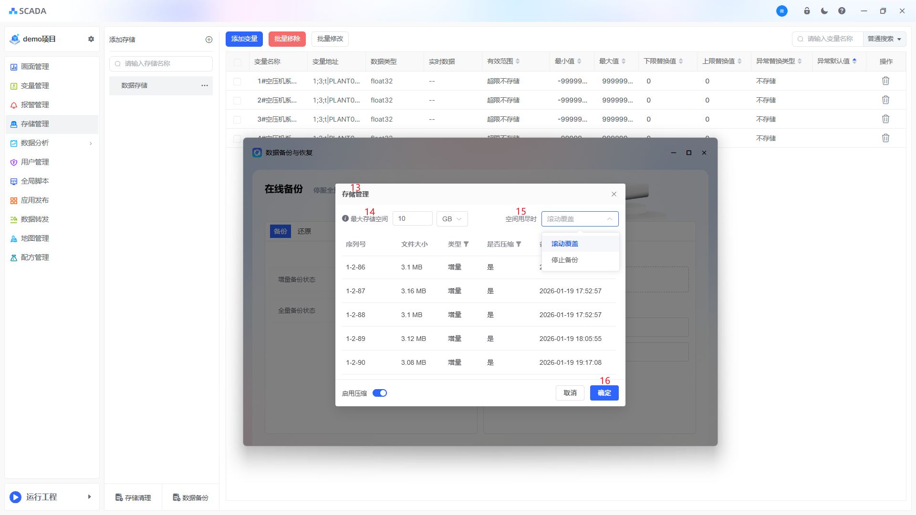Open 数据存储 more options ellipsis
The image size is (916, 515).
click(205, 85)
